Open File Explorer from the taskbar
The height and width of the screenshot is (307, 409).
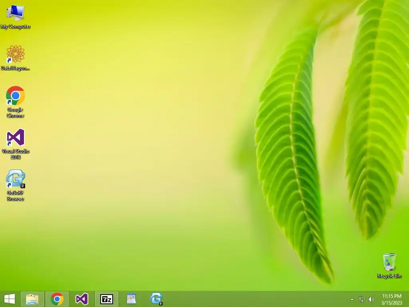click(32, 299)
